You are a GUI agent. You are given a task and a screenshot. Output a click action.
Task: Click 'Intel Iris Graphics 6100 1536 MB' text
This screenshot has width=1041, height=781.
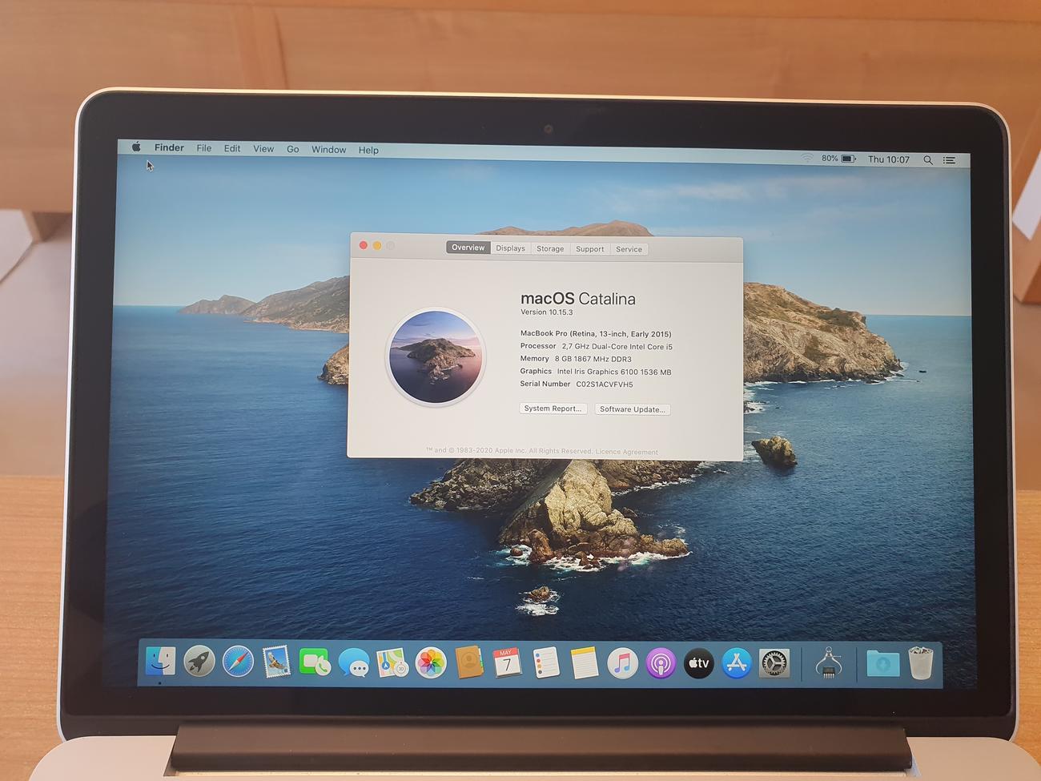(x=614, y=372)
